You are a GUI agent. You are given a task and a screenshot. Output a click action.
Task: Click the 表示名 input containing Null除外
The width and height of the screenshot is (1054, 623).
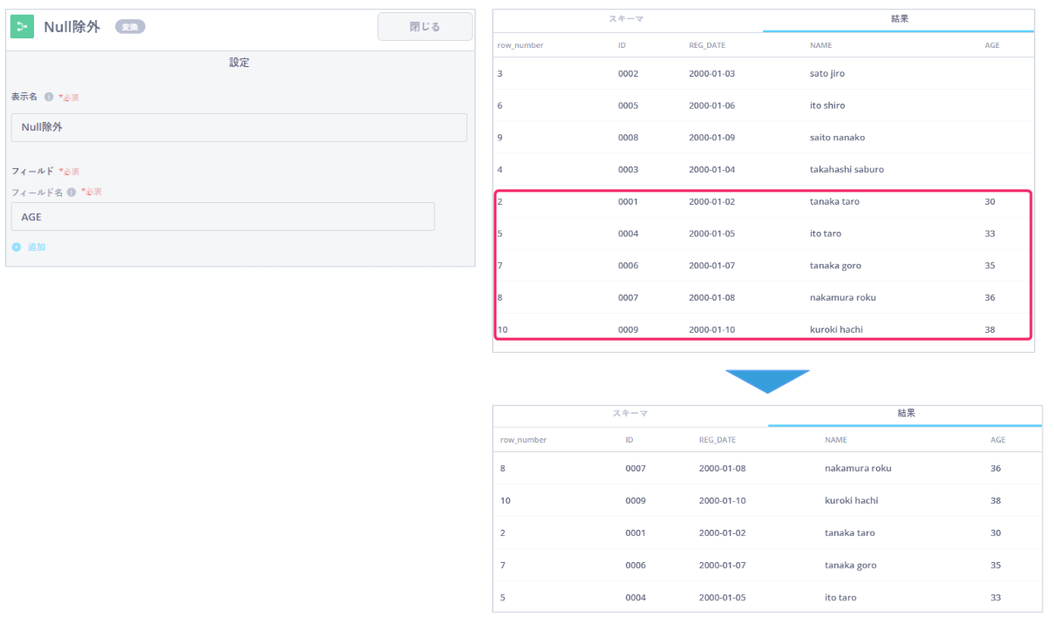(x=239, y=127)
